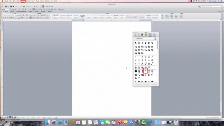The height and width of the screenshot is (126, 224).
Task: Insert the one-half fraction symbol
Action: tap(136, 47)
